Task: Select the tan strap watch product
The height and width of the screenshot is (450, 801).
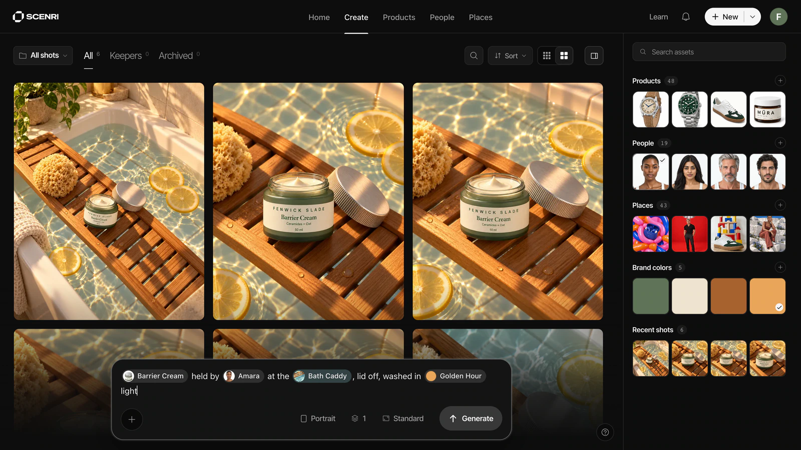Action: point(650,109)
